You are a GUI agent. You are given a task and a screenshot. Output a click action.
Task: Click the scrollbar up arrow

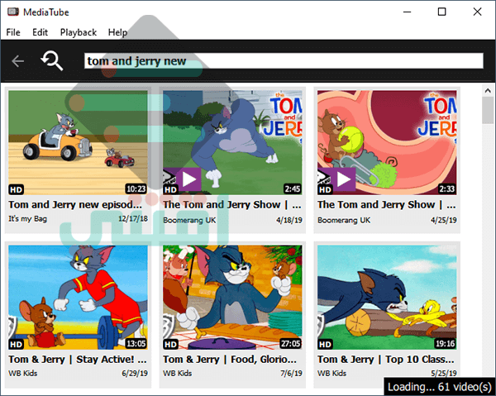488,90
